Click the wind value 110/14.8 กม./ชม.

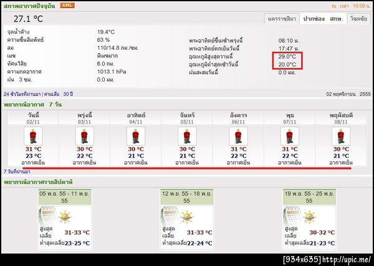118,48
